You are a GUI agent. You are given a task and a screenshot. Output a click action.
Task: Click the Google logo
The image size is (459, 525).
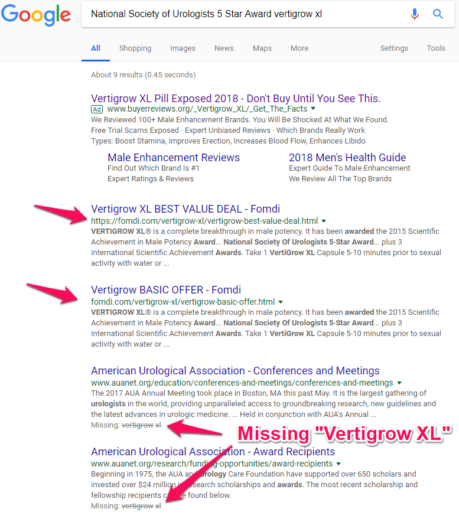pos(37,15)
